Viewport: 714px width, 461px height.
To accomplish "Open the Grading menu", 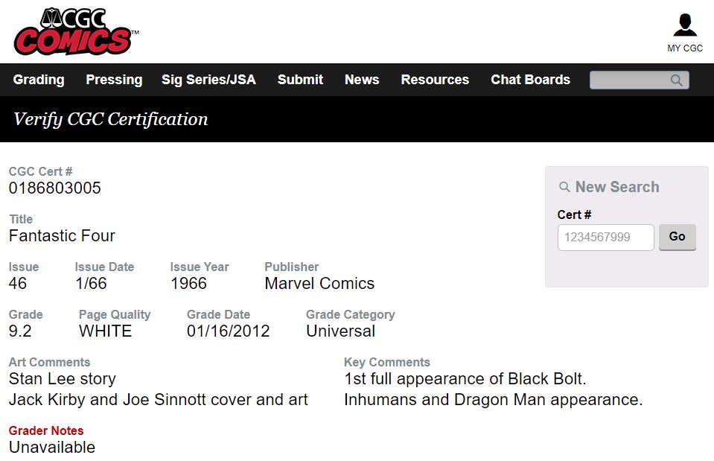I will coord(39,80).
